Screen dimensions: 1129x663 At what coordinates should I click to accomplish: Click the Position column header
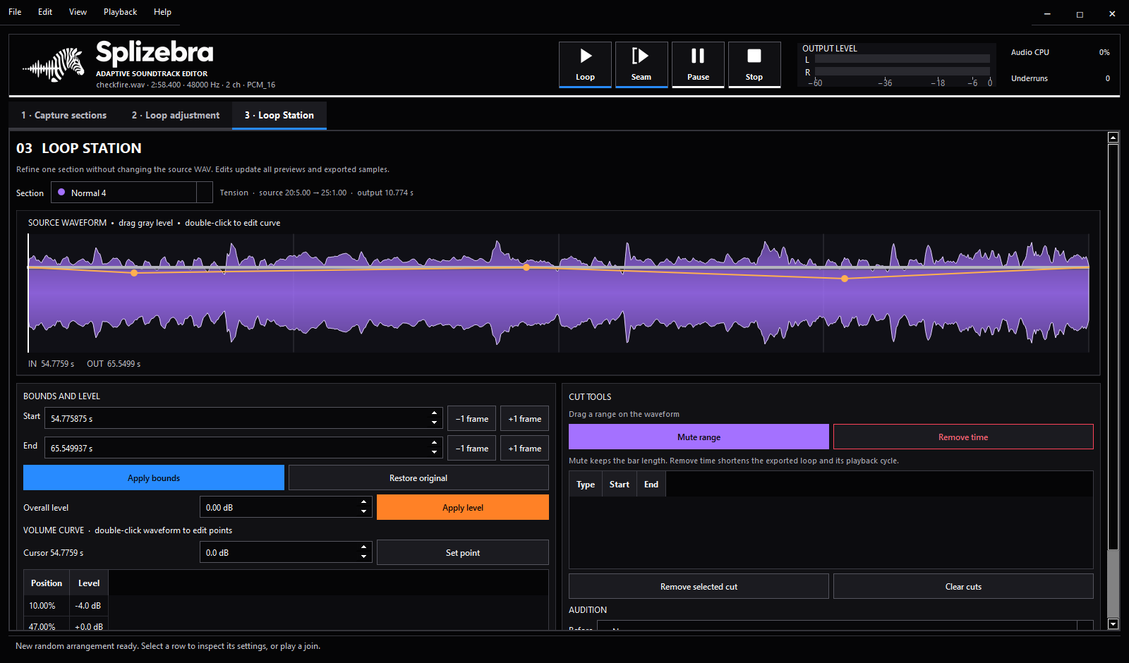[x=47, y=583]
